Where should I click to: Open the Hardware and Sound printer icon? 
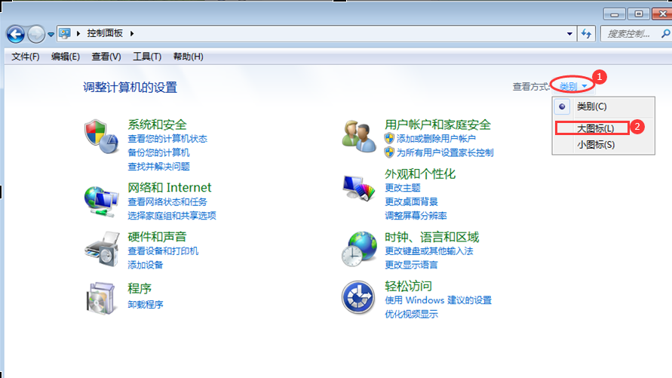click(102, 250)
